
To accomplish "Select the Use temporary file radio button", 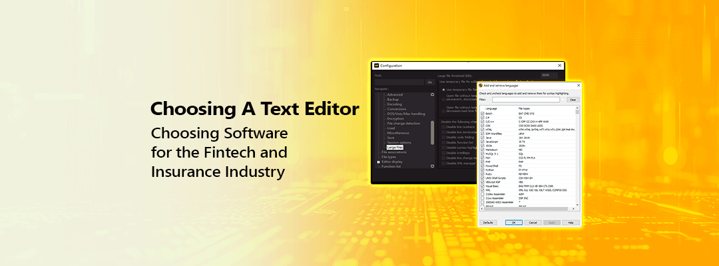I will click(443, 90).
